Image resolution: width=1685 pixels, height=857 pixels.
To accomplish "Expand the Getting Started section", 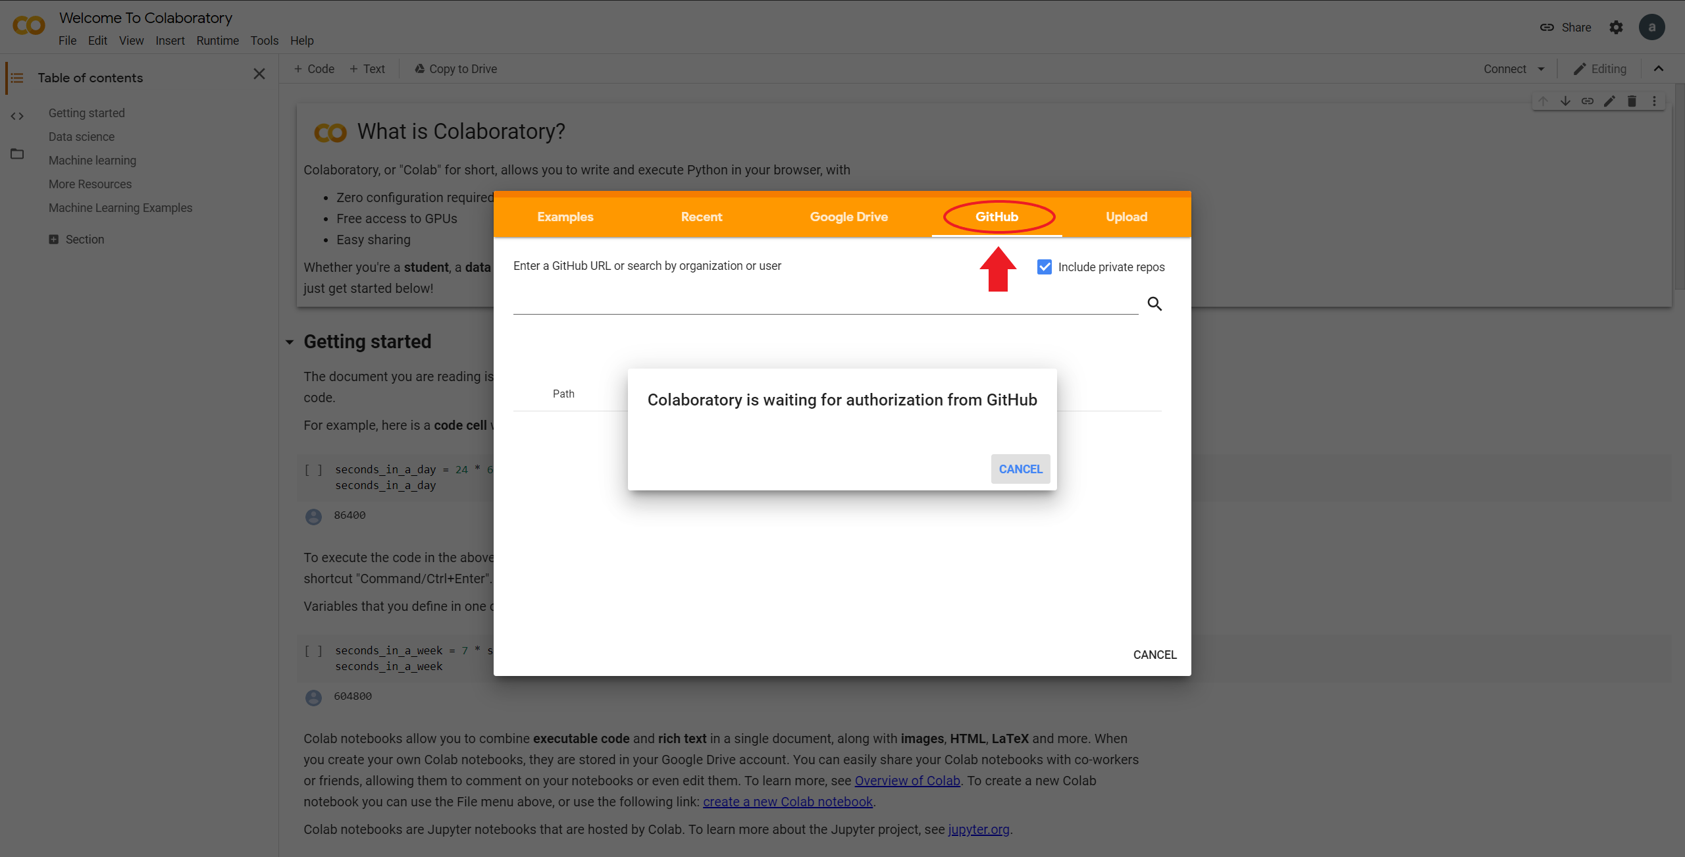I will (x=288, y=341).
